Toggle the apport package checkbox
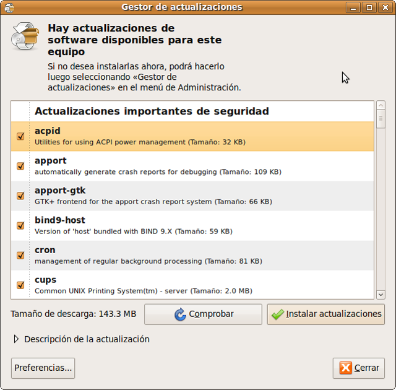Viewport: 396px width, 390px height. pos(20,166)
